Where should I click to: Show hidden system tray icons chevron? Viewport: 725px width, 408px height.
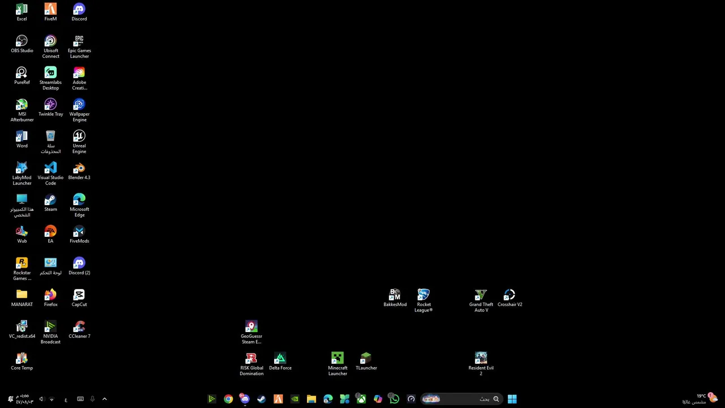[x=104, y=399]
